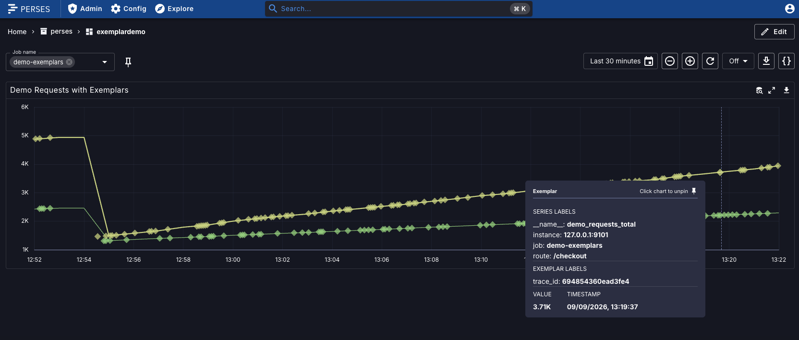The width and height of the screenshot is (799, 340).
Task: Pin the variables bar with the pin icon
Action: 128,62
